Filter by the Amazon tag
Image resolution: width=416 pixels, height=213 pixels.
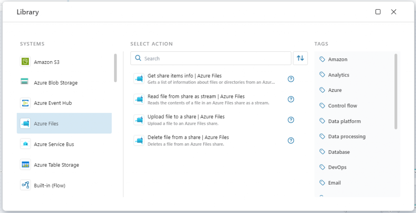click(x=338, y=59)
